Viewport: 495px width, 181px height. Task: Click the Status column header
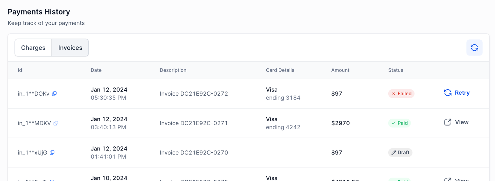pos(395,70)
